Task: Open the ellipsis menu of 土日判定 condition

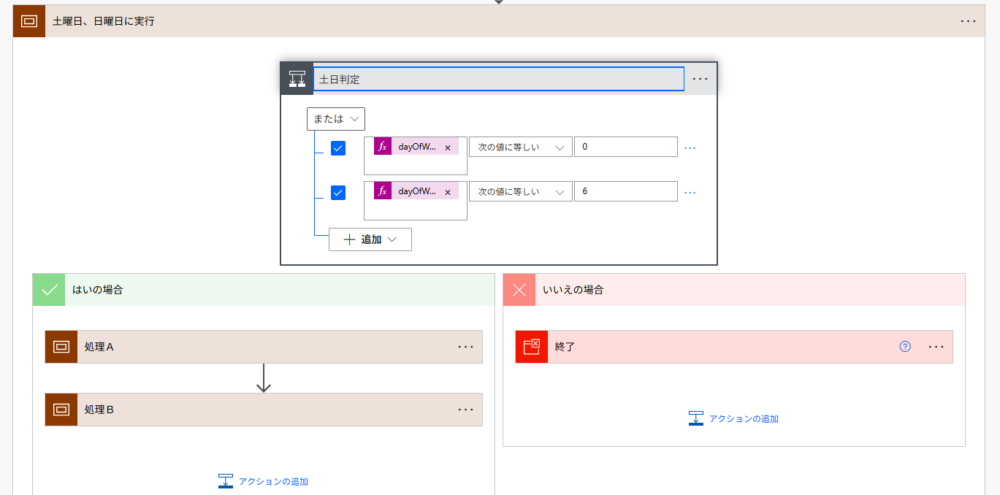Action: tap(701, 79)
